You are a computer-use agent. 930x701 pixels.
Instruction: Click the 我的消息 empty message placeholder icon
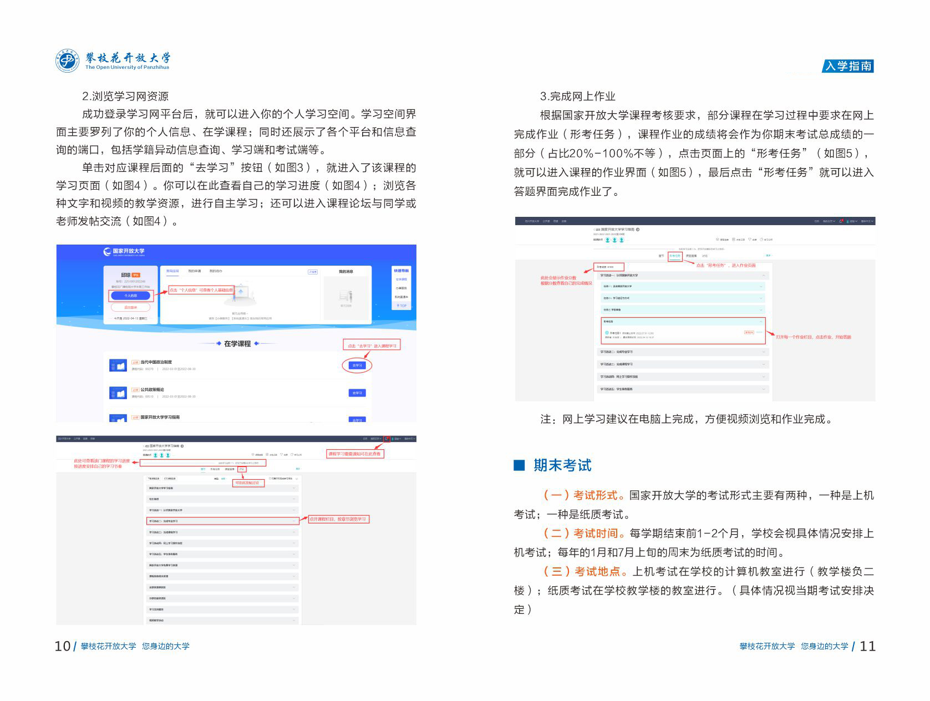coord(346,296)
